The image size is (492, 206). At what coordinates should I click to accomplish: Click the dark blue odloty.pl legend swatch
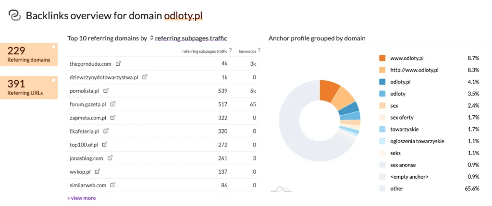point(382,82)
